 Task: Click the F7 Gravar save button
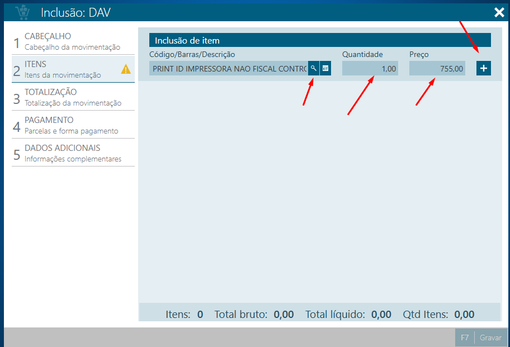point(481,338)
